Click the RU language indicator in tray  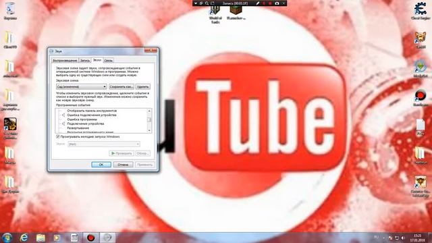(x=377, y=238)
